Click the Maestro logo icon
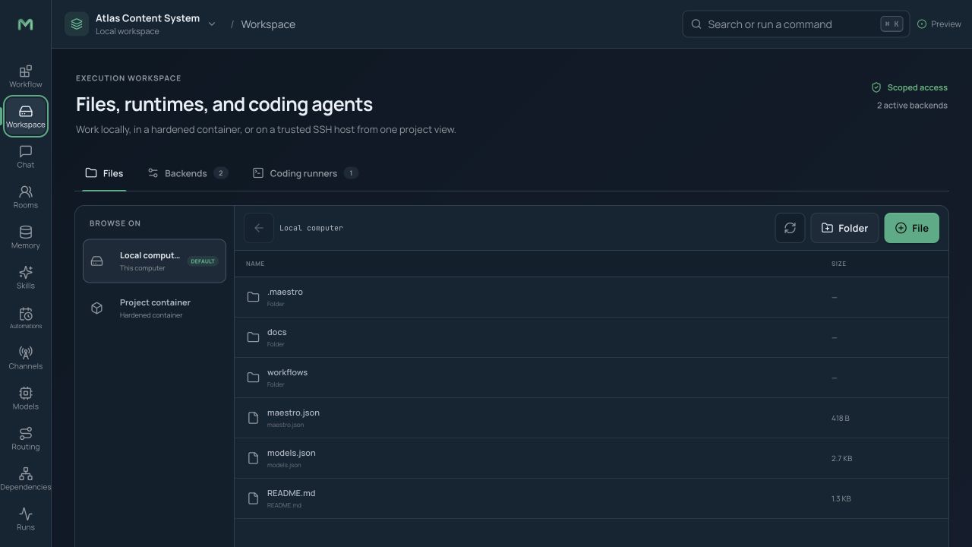The width and height of the screenshot is (972, 547). tap(25, 24)
